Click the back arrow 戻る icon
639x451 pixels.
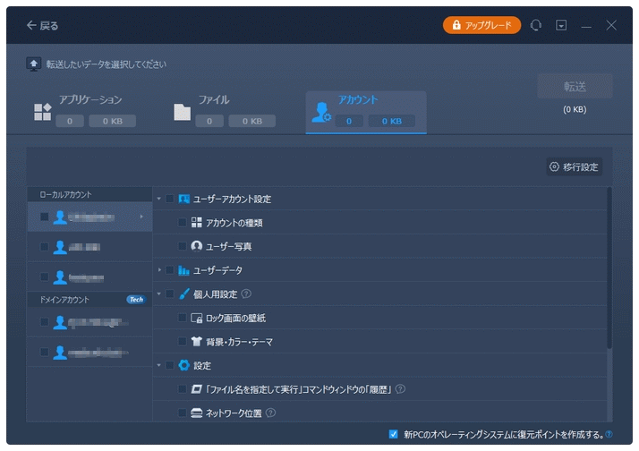click(32, 26)
